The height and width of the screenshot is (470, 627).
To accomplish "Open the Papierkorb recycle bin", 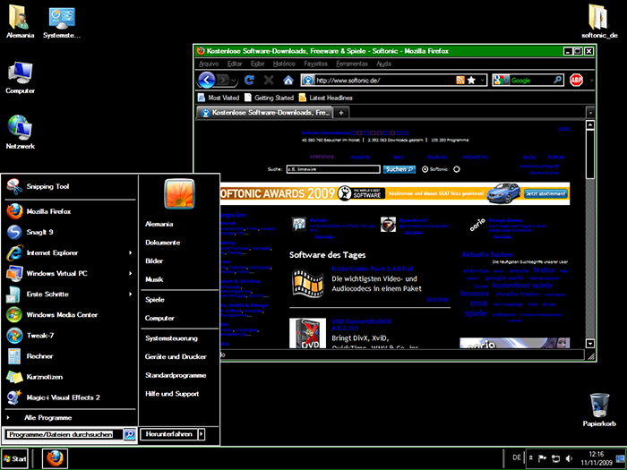I will tap(597, 404).
